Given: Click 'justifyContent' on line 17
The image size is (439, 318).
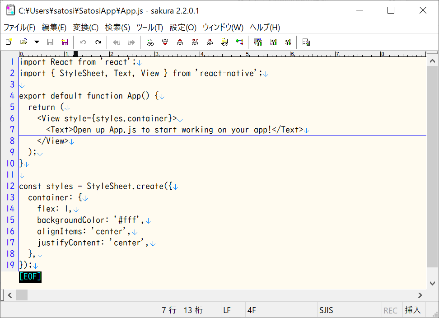Looking at the screenshot, I should [69, 243].
